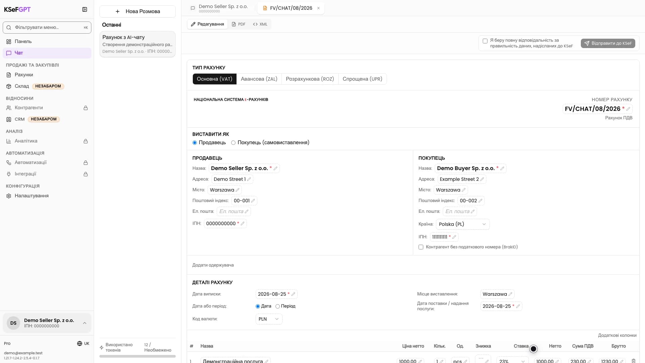Click token usage progress bar
The image size is (645, 363).
click(x=137, y=356)
